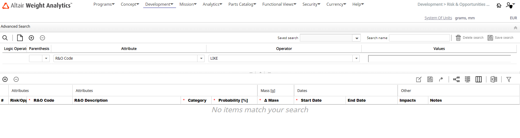Click the Search name input field
The image size is (520, 138).
(x=419, y=38)
